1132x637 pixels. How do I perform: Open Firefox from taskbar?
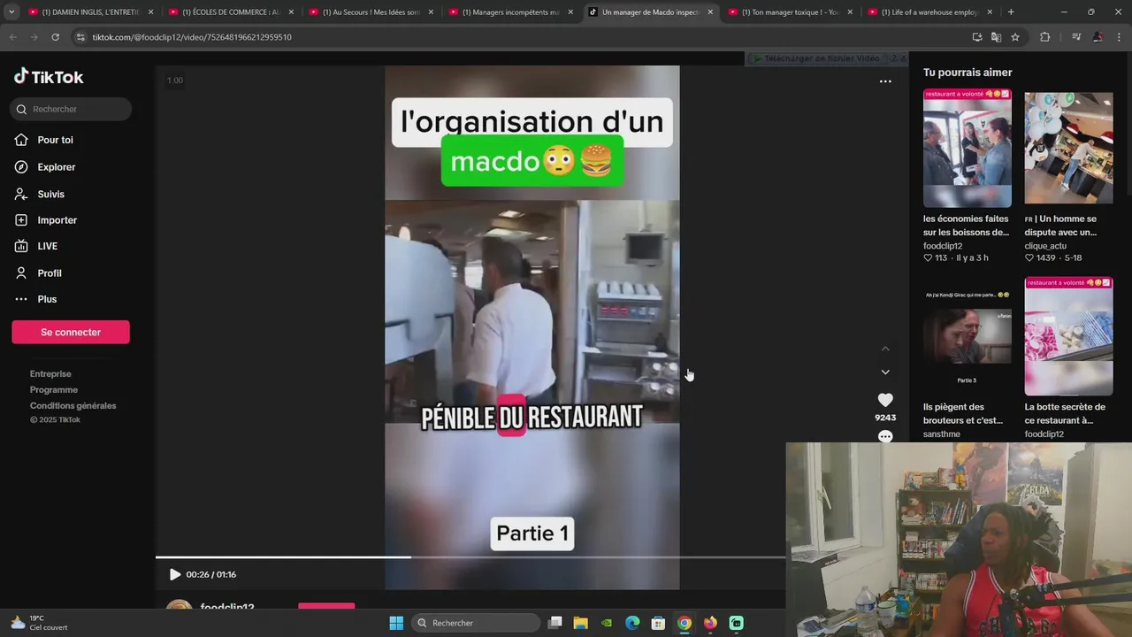click(x=710, y=623)
